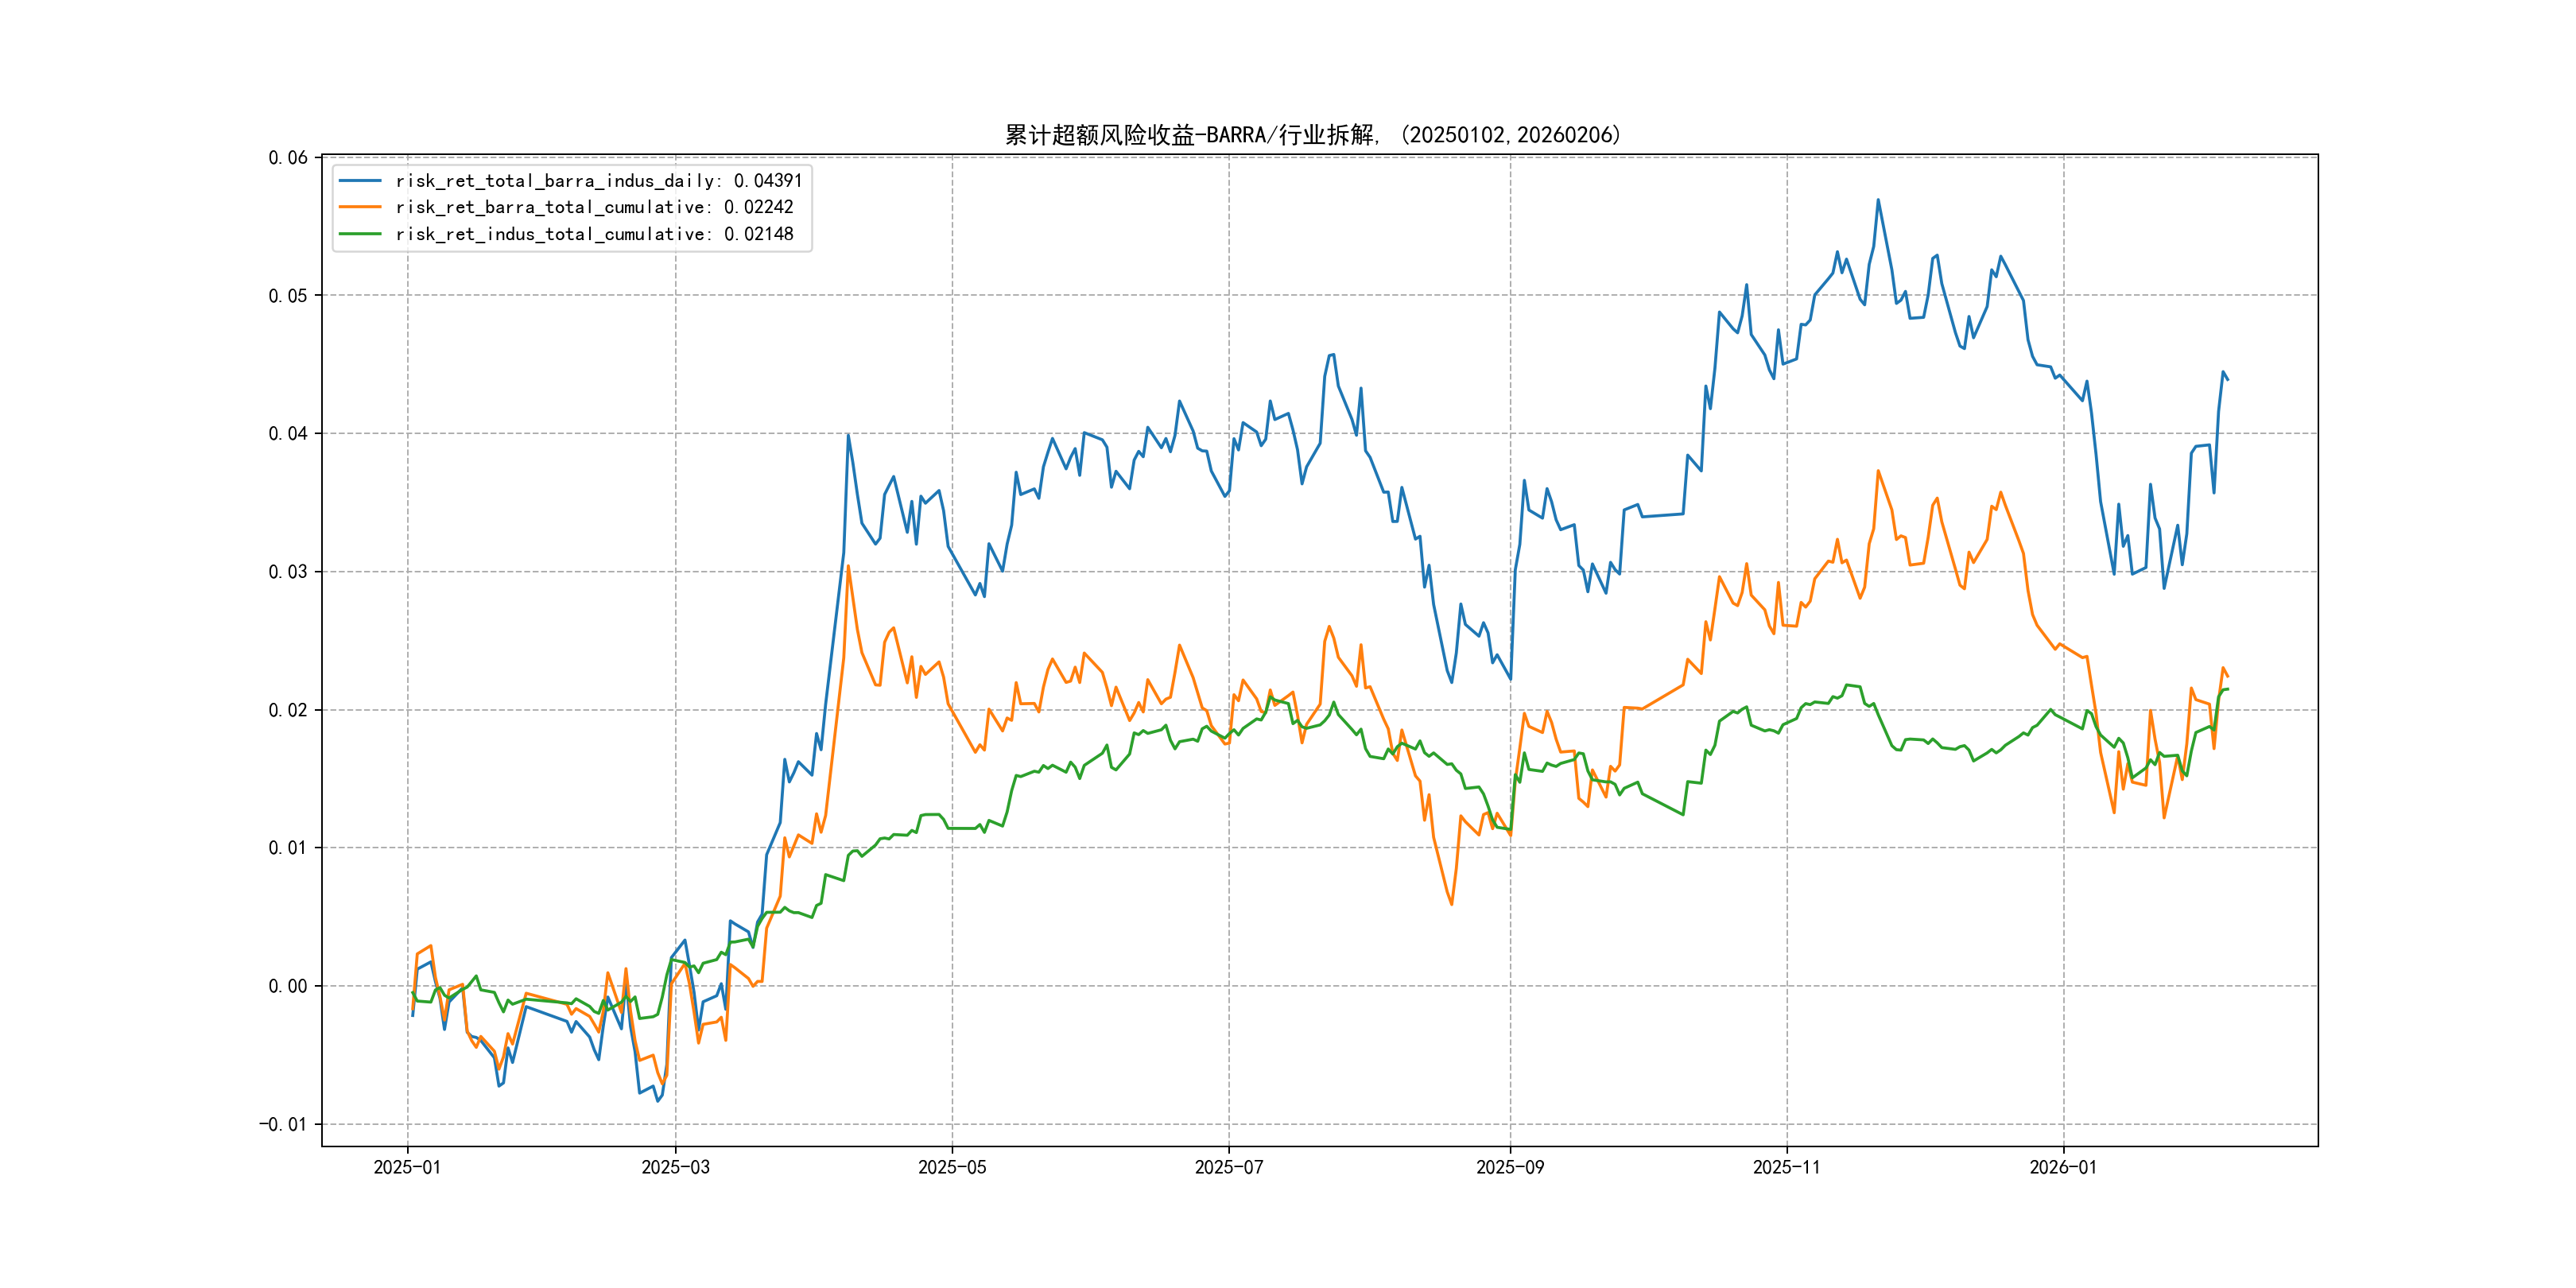The height and width of the screenshot is (1288, 2576).
Task: Click the 2025-11 x-axis tick label
Action: (1787, 1167)
